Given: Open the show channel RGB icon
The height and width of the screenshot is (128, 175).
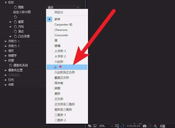Looking at the screenshot, I should [155, 126].
